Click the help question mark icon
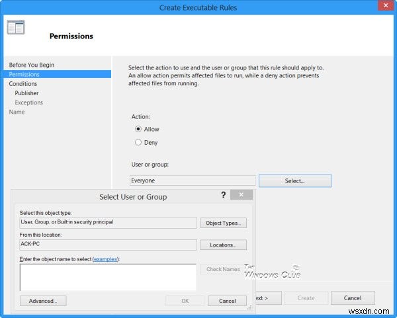The width and height of the screenshot is (397, 318). pyautogui.click(x=223, y=195)
